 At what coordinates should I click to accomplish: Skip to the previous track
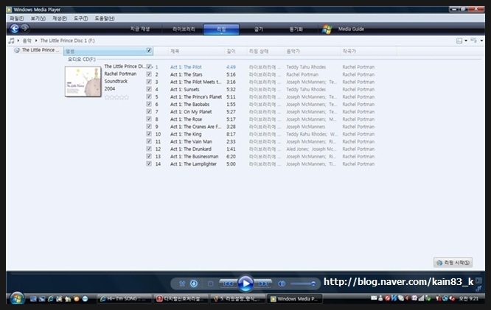pyautogui.click(x=228, y=283)
